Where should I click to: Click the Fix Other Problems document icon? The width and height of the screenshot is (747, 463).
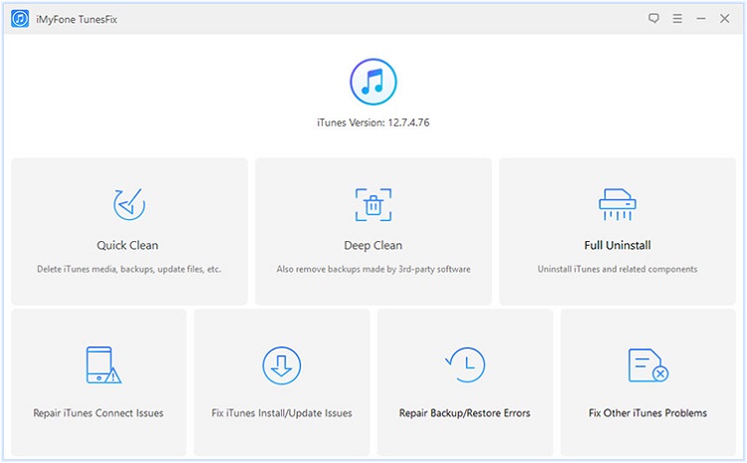pos(648,365)
